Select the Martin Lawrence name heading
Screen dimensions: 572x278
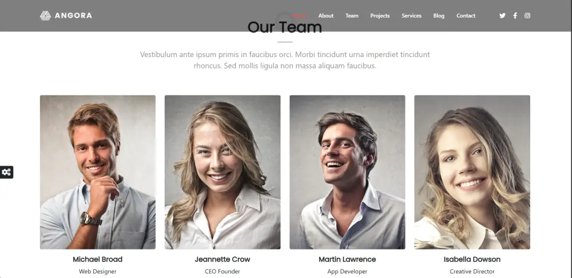pyautogui.click(x=347, y=259)
